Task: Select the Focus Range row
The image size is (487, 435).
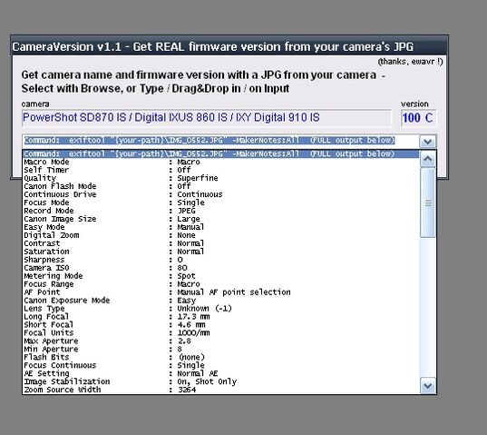Action: pyautogui.click(x=220, y=284)
